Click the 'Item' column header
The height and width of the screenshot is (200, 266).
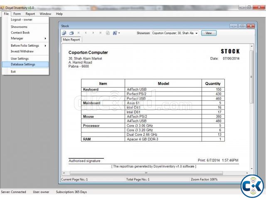[103, 83]
